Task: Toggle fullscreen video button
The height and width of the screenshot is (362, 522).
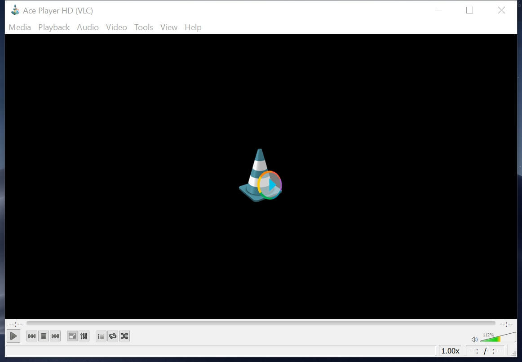Action: 72,336
